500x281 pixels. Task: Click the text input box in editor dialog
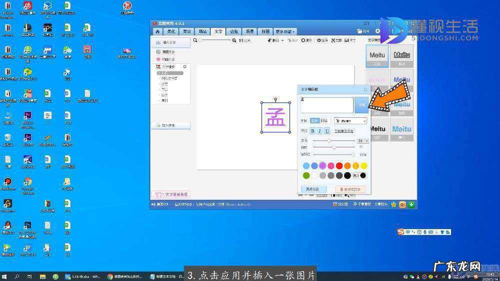click(x=327, y=105)
